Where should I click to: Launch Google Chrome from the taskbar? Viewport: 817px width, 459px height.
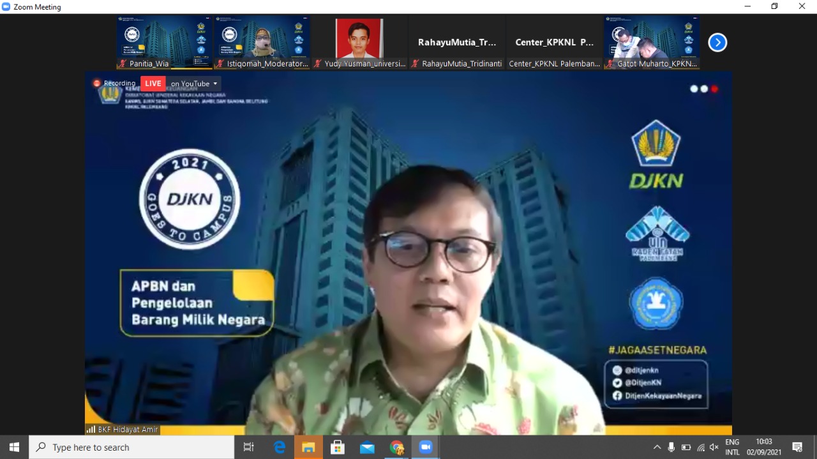pyautogui.click(x=396, y=447)
